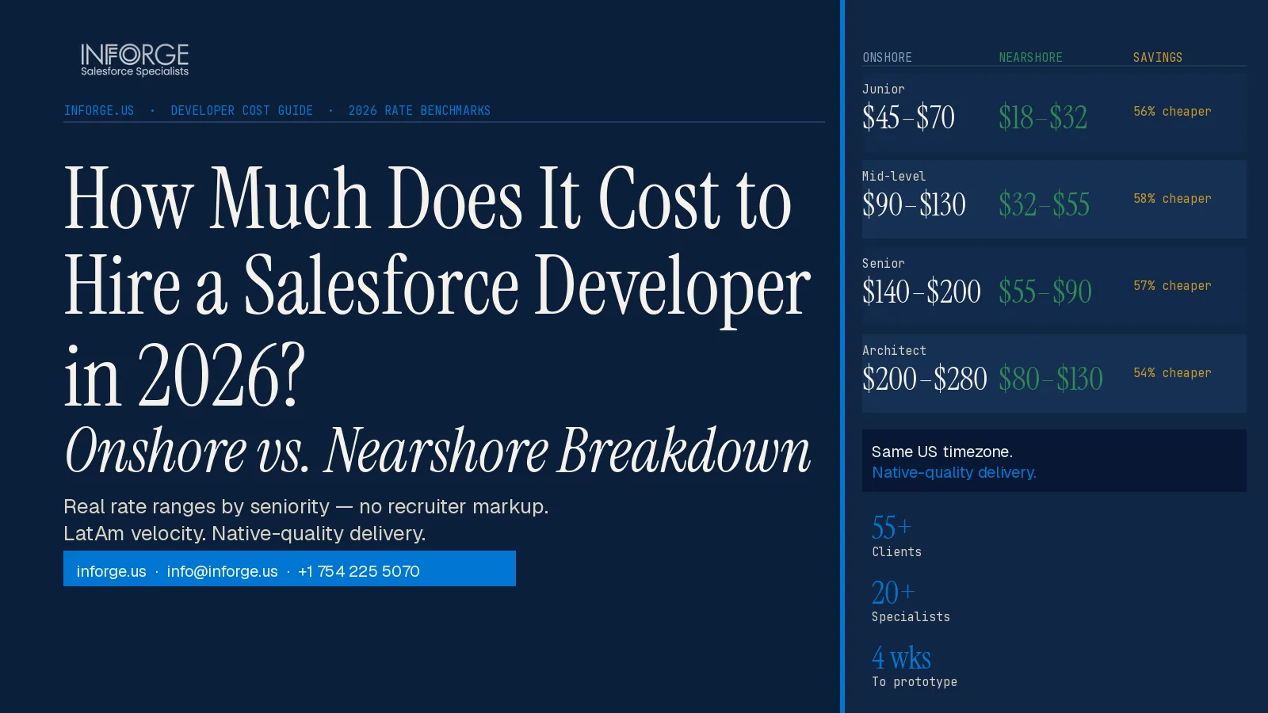Click the Mid-level row label
This screenshot has width=1268, height=713.
coord(894,177)
